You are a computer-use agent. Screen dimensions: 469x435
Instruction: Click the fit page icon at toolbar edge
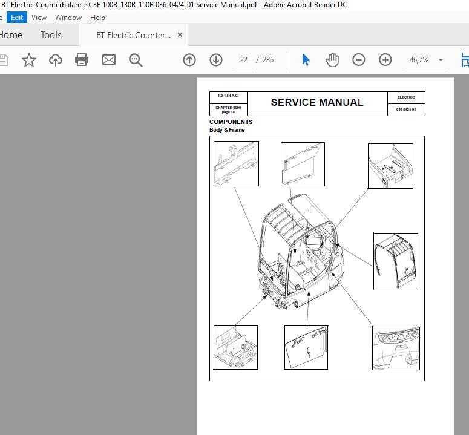click(465, 60)
